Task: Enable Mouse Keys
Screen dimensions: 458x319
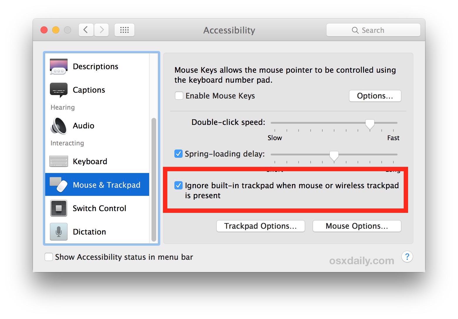Action: tap(179, 96)
